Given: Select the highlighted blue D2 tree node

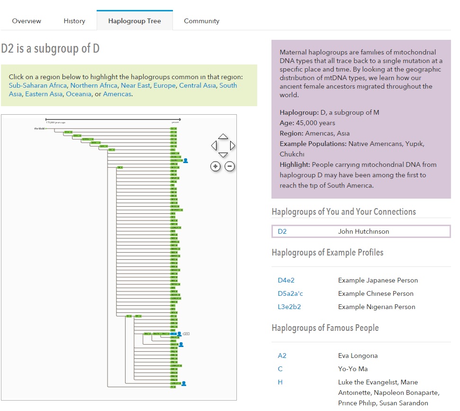Looking at the screenshot, I should point(173,334).
